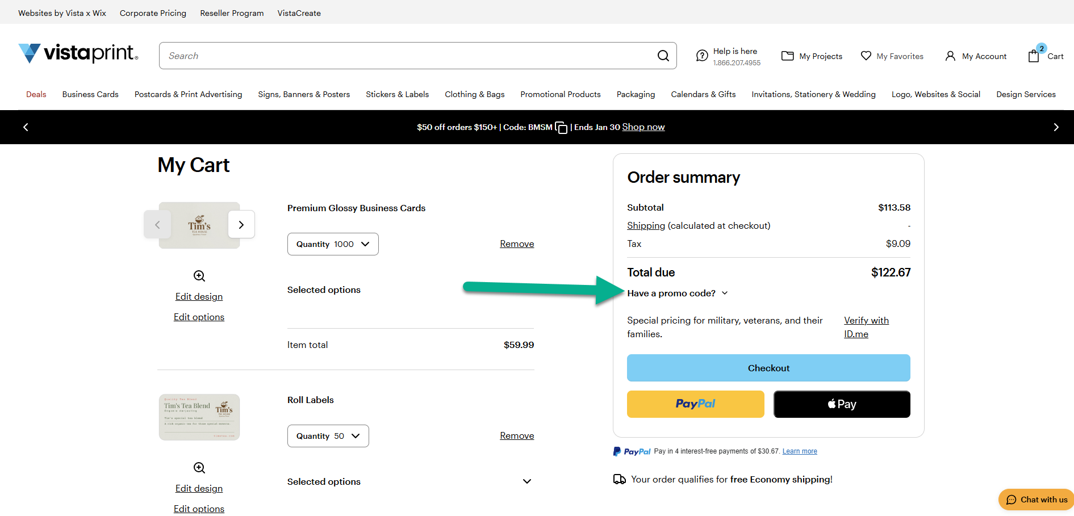Click the Roll Labels product title

tap(311, 400)
